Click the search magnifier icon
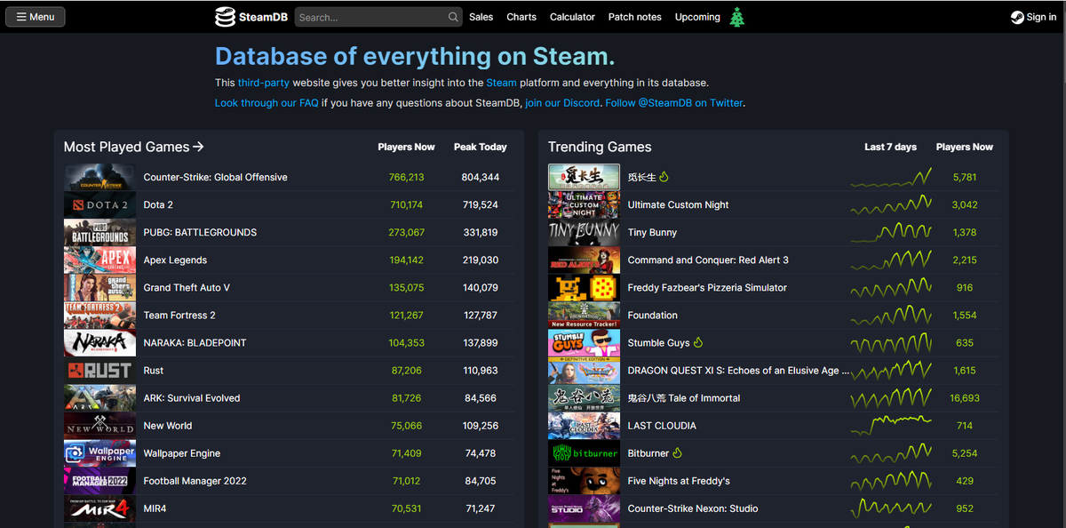Viewport: 1066px width, 528px height. [x=453, y=17]
